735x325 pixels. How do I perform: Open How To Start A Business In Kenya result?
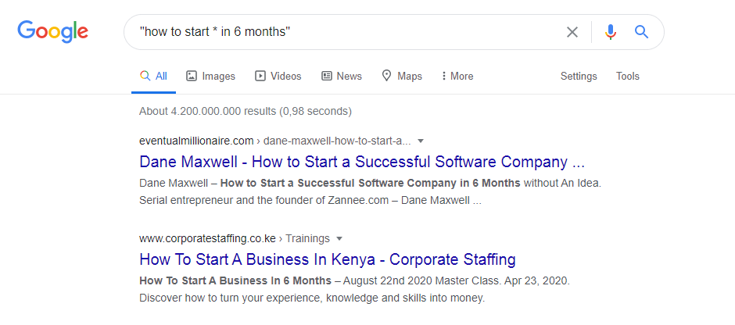tap(328, 259)
